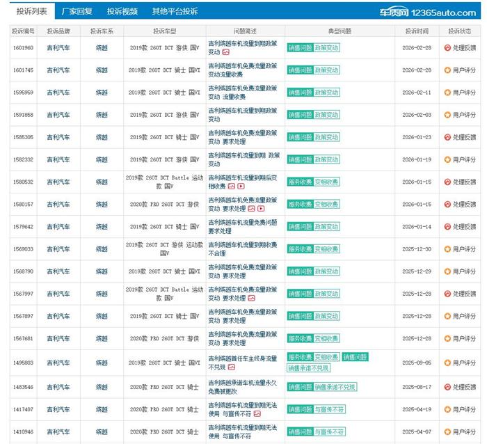Click 与宣传不符 tag in row 1410946
Screen dimensions: 487x444
point(328,432)
